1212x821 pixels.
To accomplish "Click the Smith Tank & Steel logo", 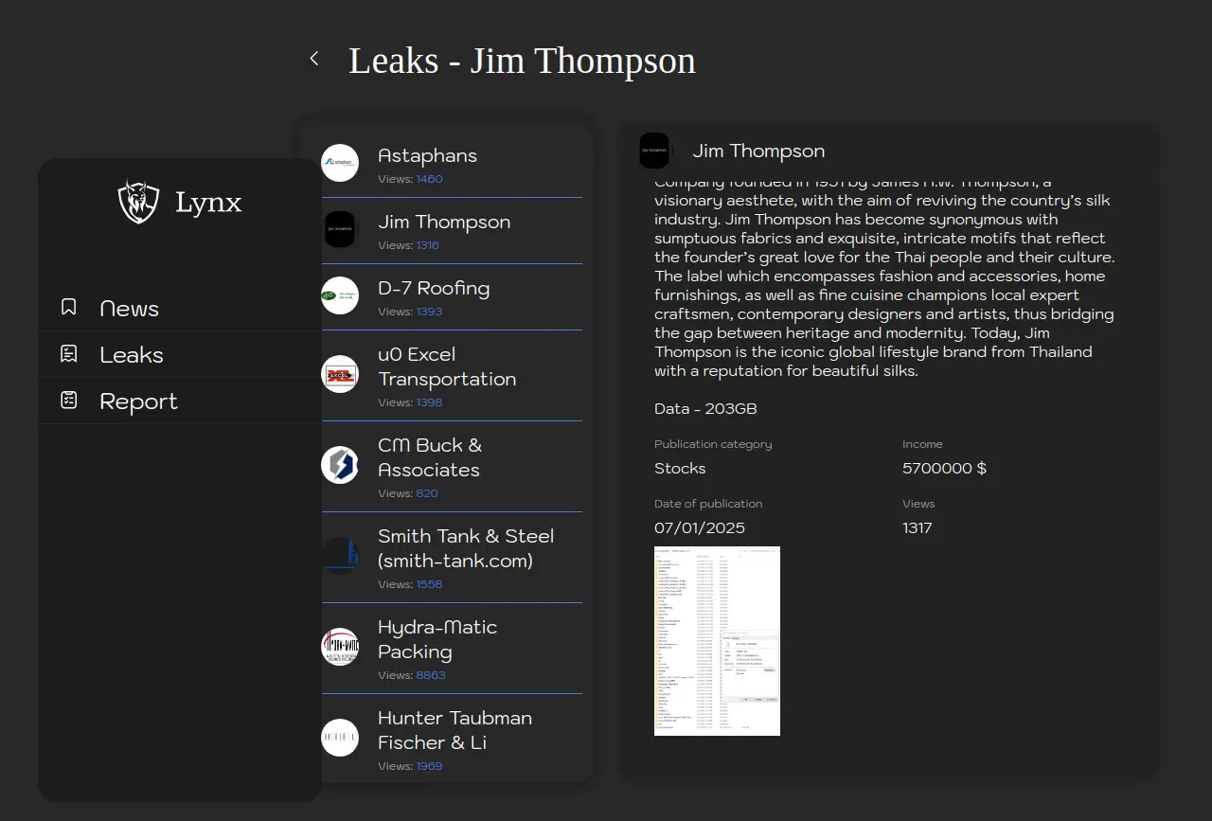I will pos(340,556).
